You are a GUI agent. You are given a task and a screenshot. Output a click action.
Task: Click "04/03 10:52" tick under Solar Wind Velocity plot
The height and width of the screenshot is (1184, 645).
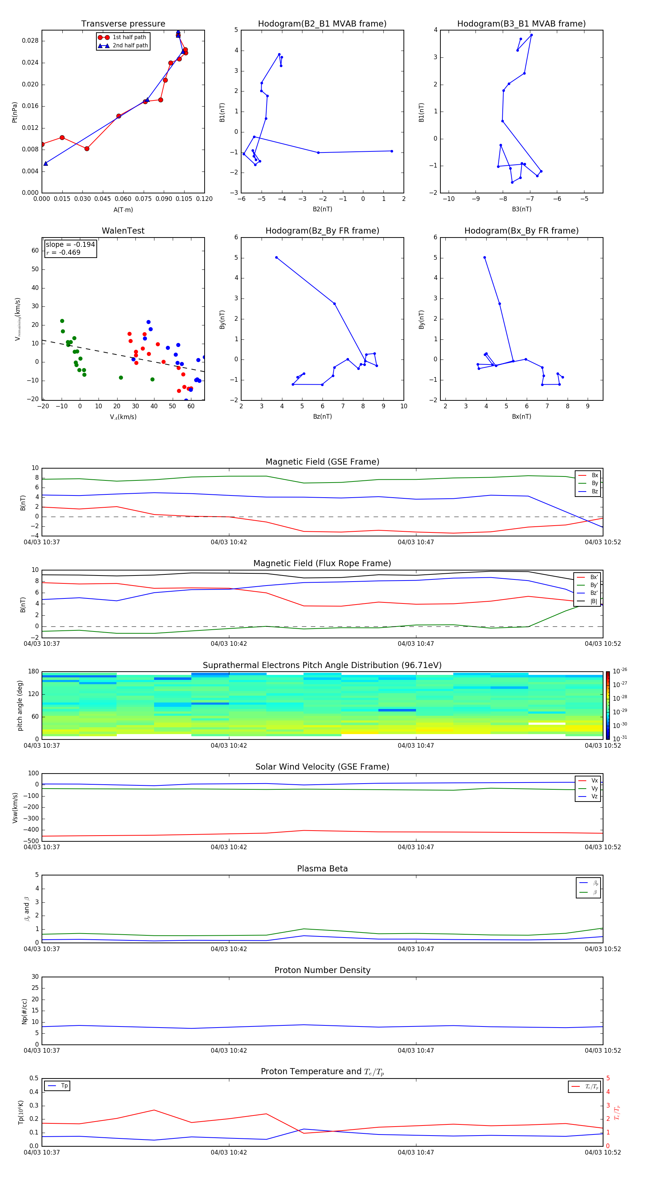point(603,847)
